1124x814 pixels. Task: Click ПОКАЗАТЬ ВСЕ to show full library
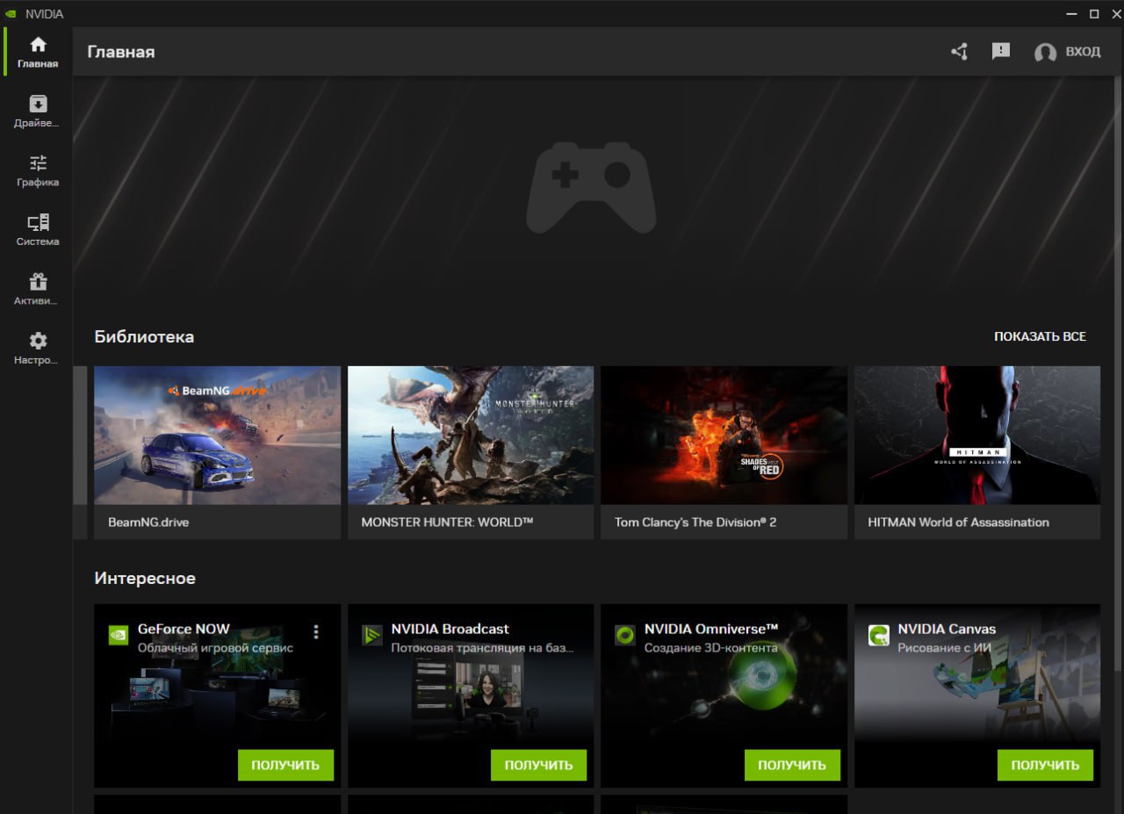pos(1040,336)
